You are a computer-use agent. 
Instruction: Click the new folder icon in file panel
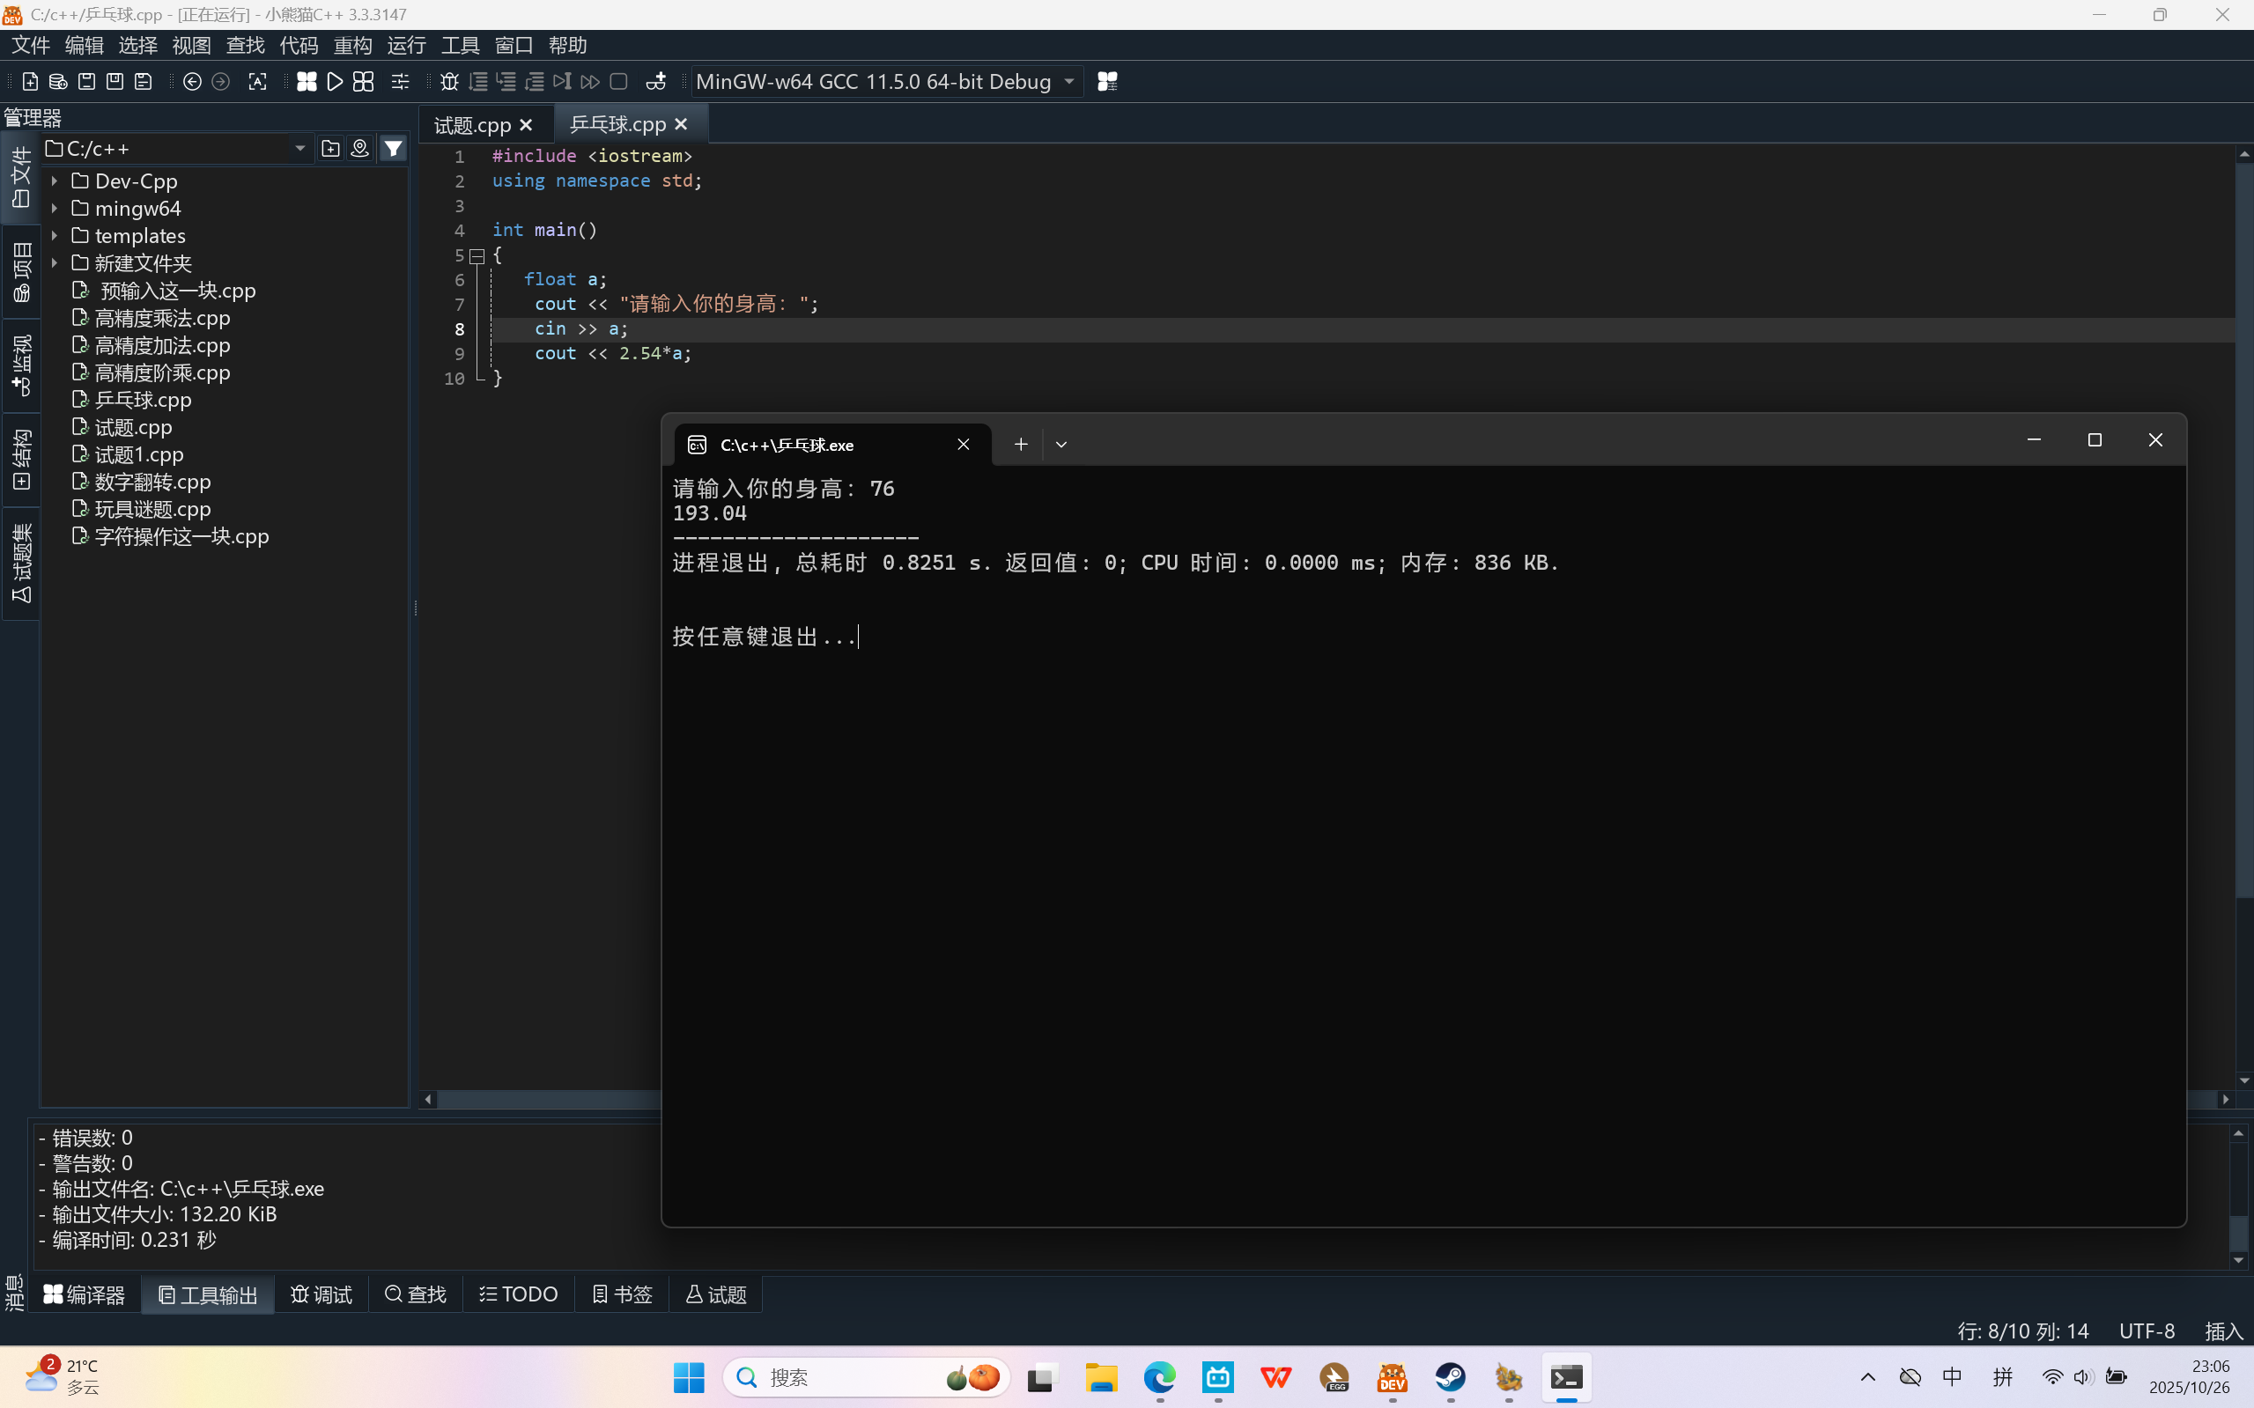(329, 148)
